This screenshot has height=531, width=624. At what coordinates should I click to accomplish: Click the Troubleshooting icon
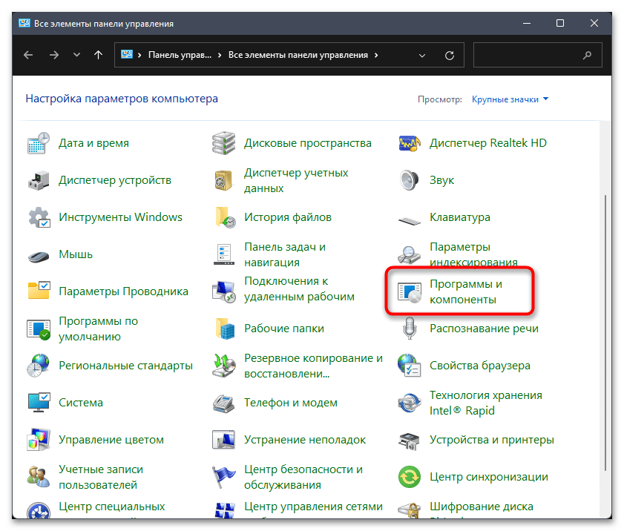pyautogui.click(x=224, y=440)
